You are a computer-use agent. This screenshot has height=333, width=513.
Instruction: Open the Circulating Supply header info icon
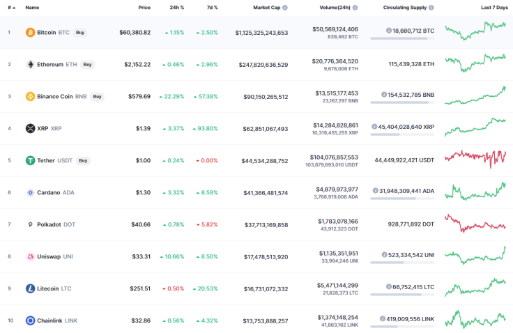pos(431,8)
